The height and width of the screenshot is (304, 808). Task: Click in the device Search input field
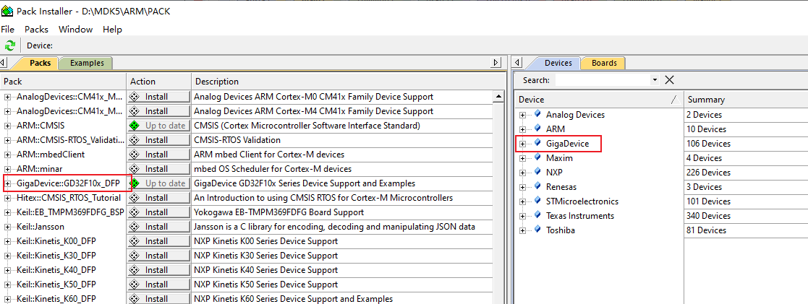click(x=603, y=79)
